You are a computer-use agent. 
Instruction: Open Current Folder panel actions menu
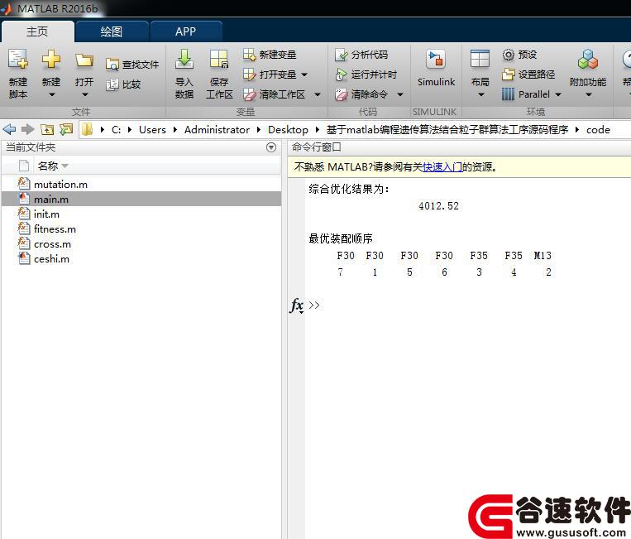pyautogui.click(x=271, y=147)
